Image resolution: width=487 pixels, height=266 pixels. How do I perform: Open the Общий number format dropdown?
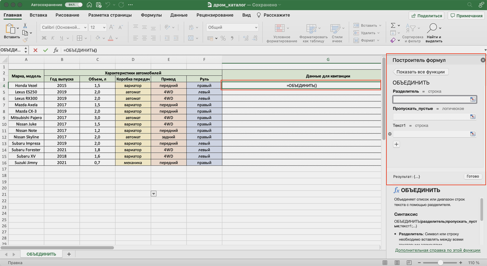232,27
